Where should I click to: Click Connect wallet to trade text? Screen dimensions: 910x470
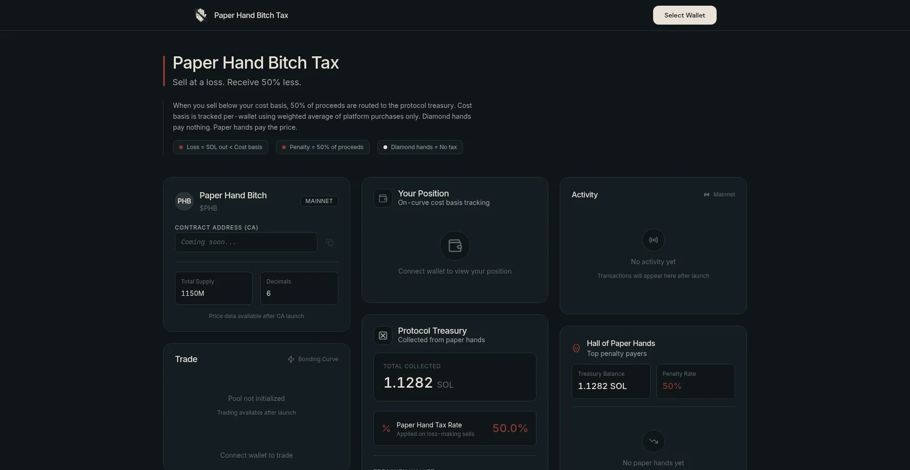[x=256, y=455]
